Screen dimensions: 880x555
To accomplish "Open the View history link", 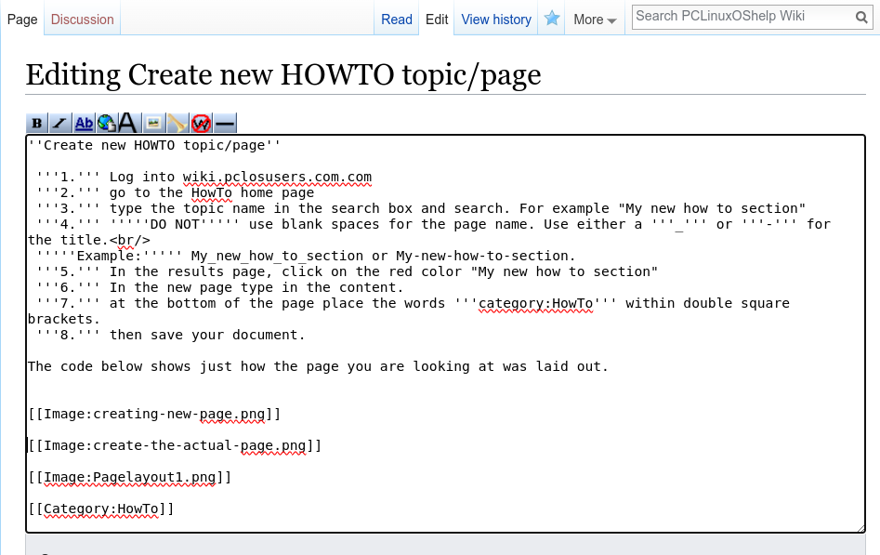I will pos(496,20).
